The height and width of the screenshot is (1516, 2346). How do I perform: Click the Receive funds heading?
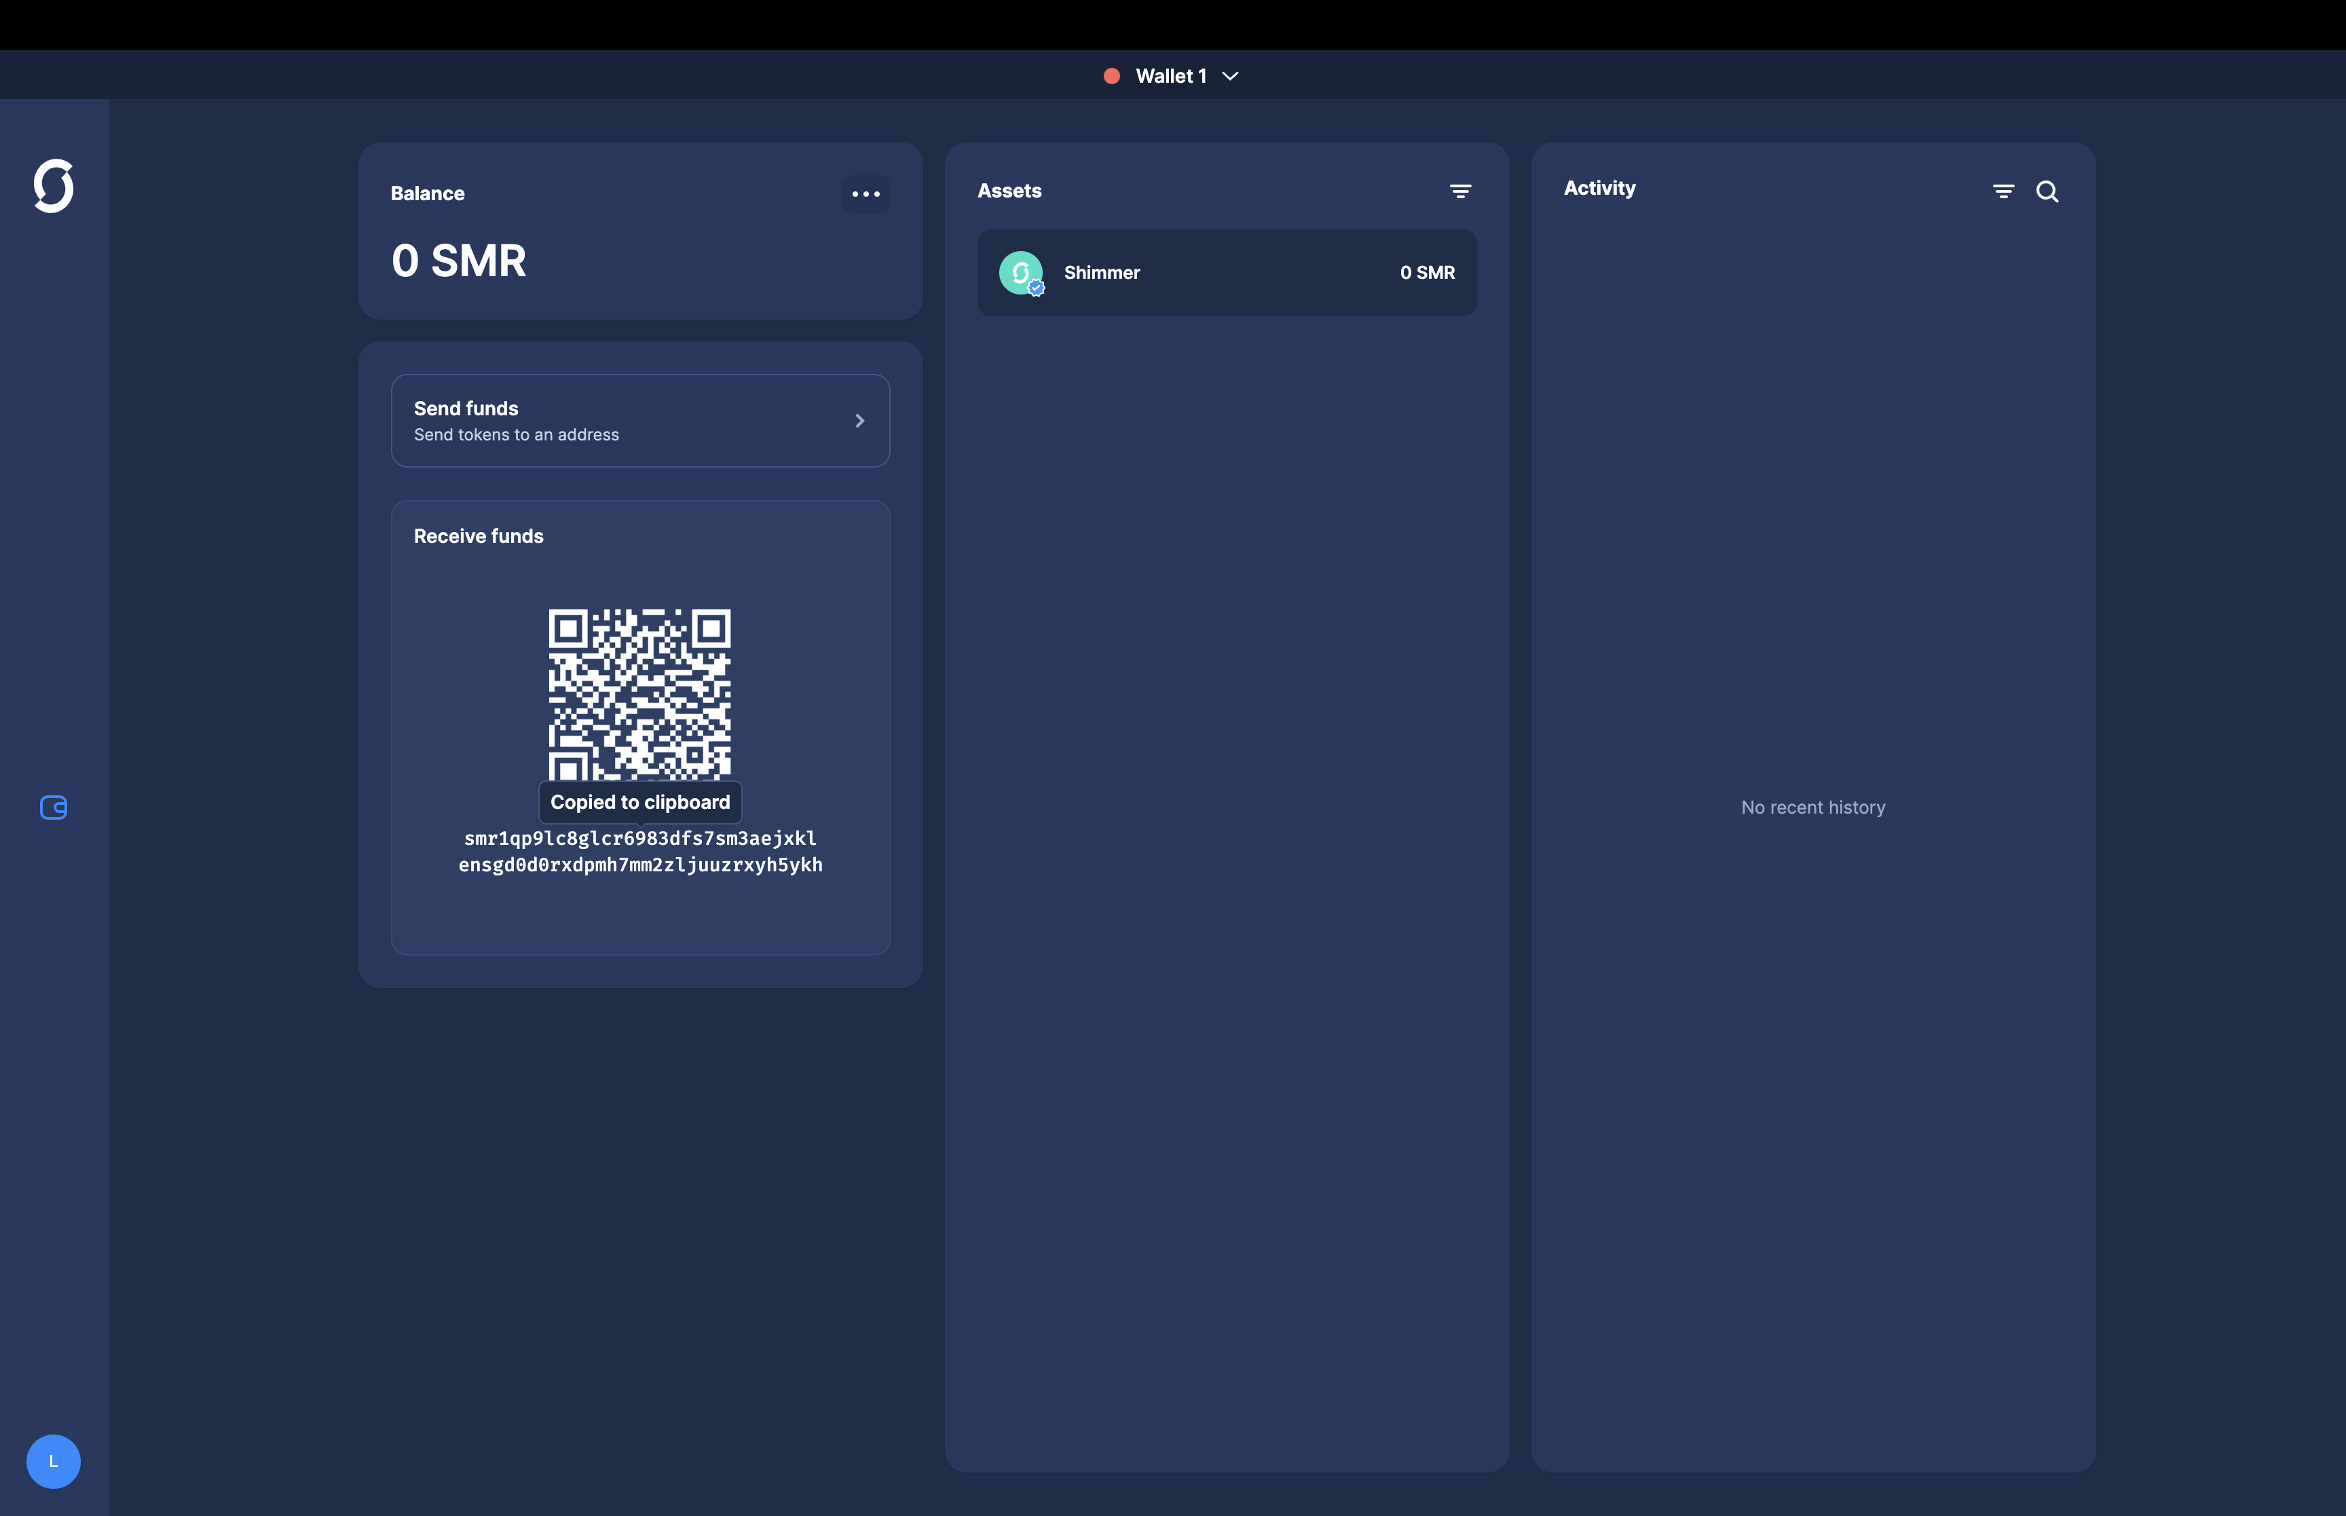(x=479, y=537)
